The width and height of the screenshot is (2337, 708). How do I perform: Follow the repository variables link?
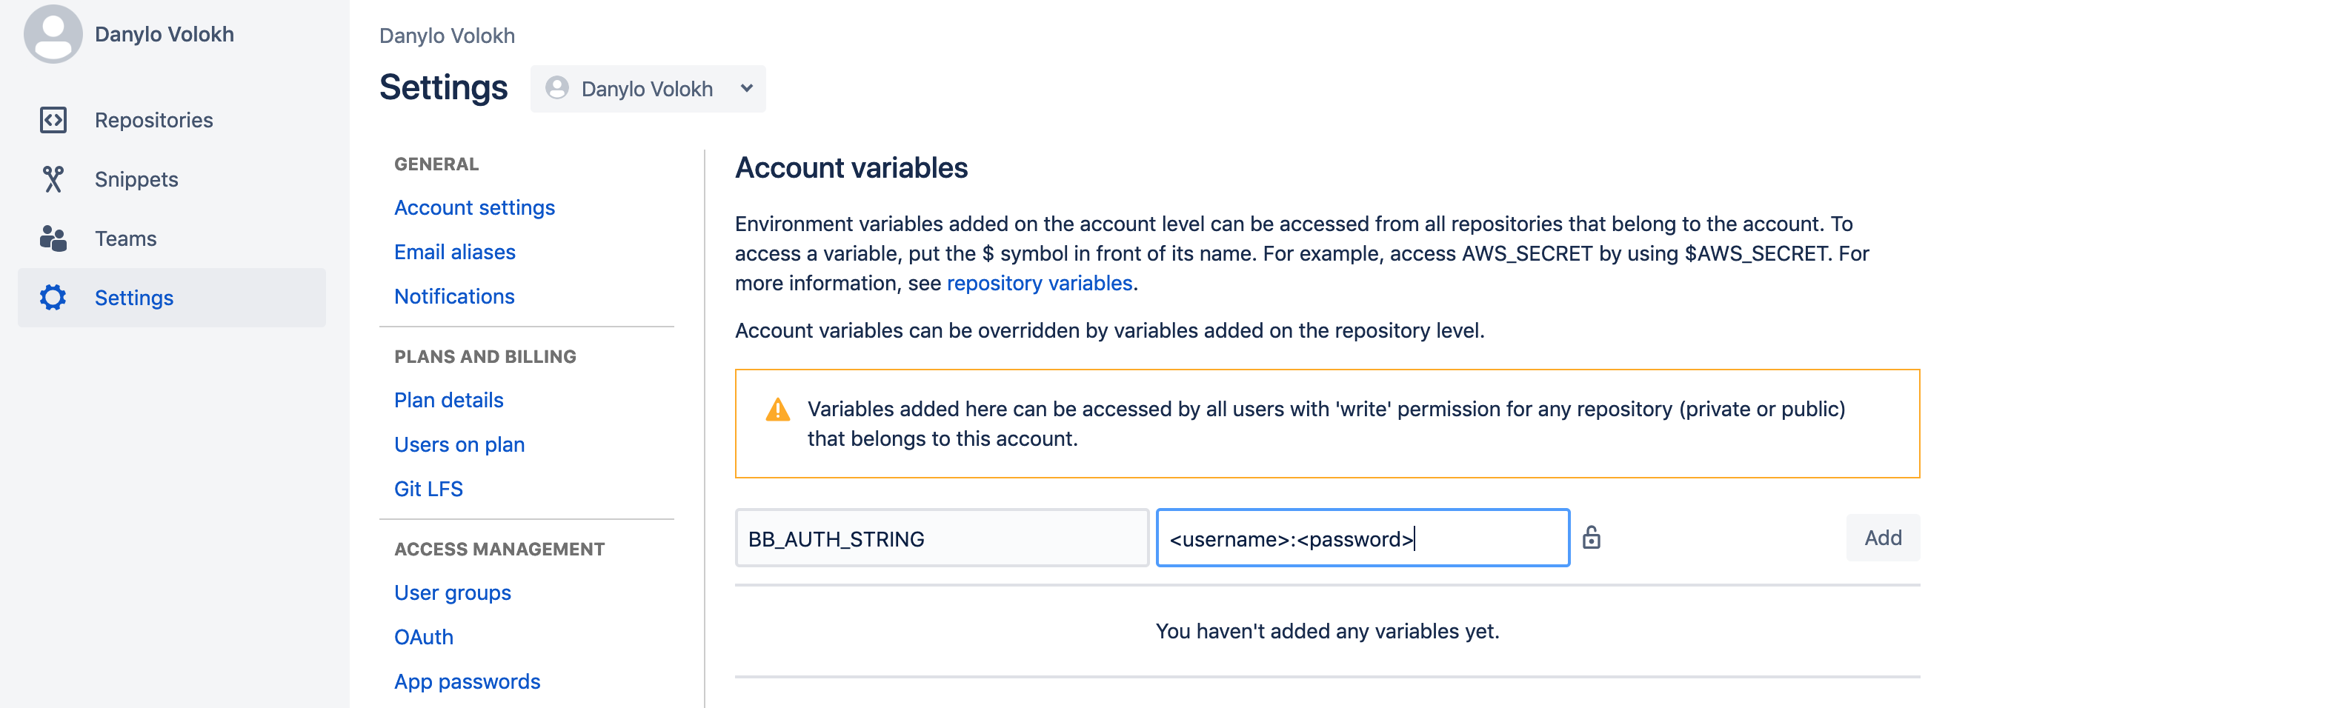tap(1038, 283)
